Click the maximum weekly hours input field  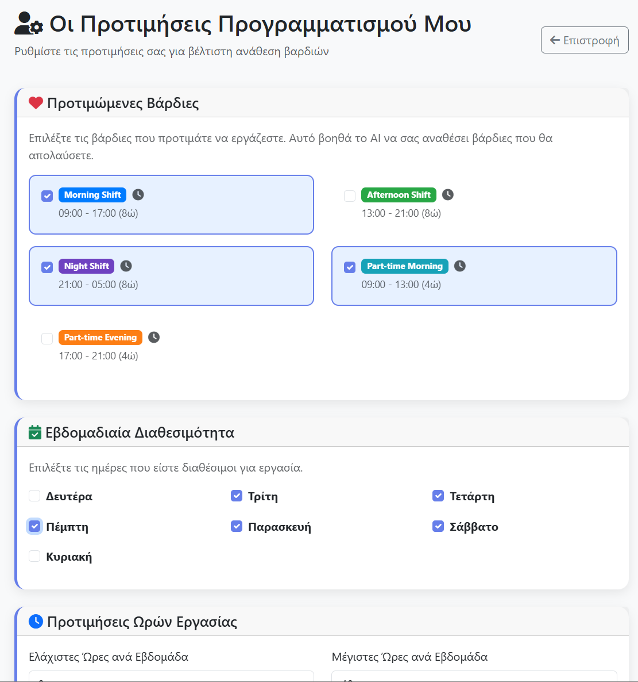click(474, 676)
